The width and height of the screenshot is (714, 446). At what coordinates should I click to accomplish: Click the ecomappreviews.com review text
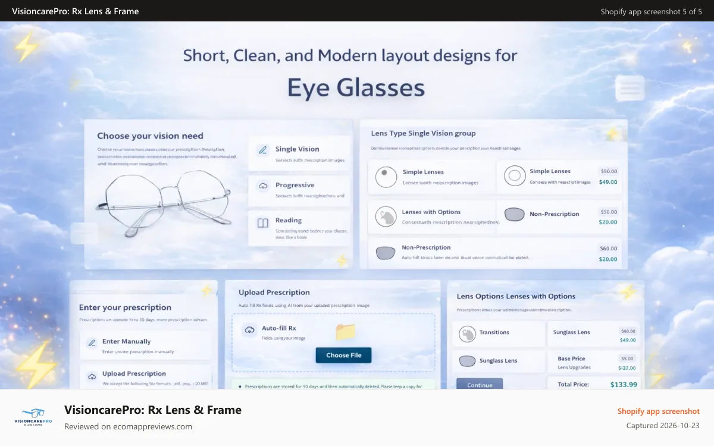click(128, 426)
